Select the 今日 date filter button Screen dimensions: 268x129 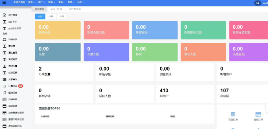40,16
